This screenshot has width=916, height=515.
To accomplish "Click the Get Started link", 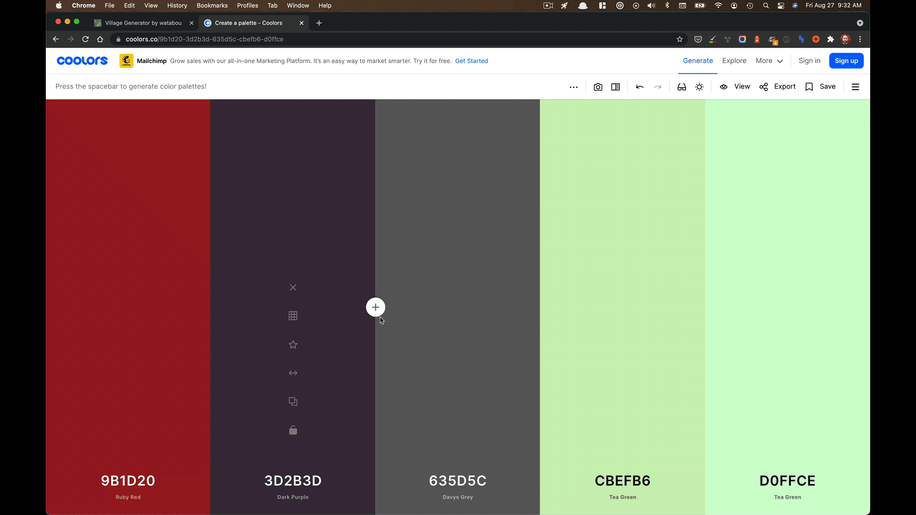I will click(471, 61).
